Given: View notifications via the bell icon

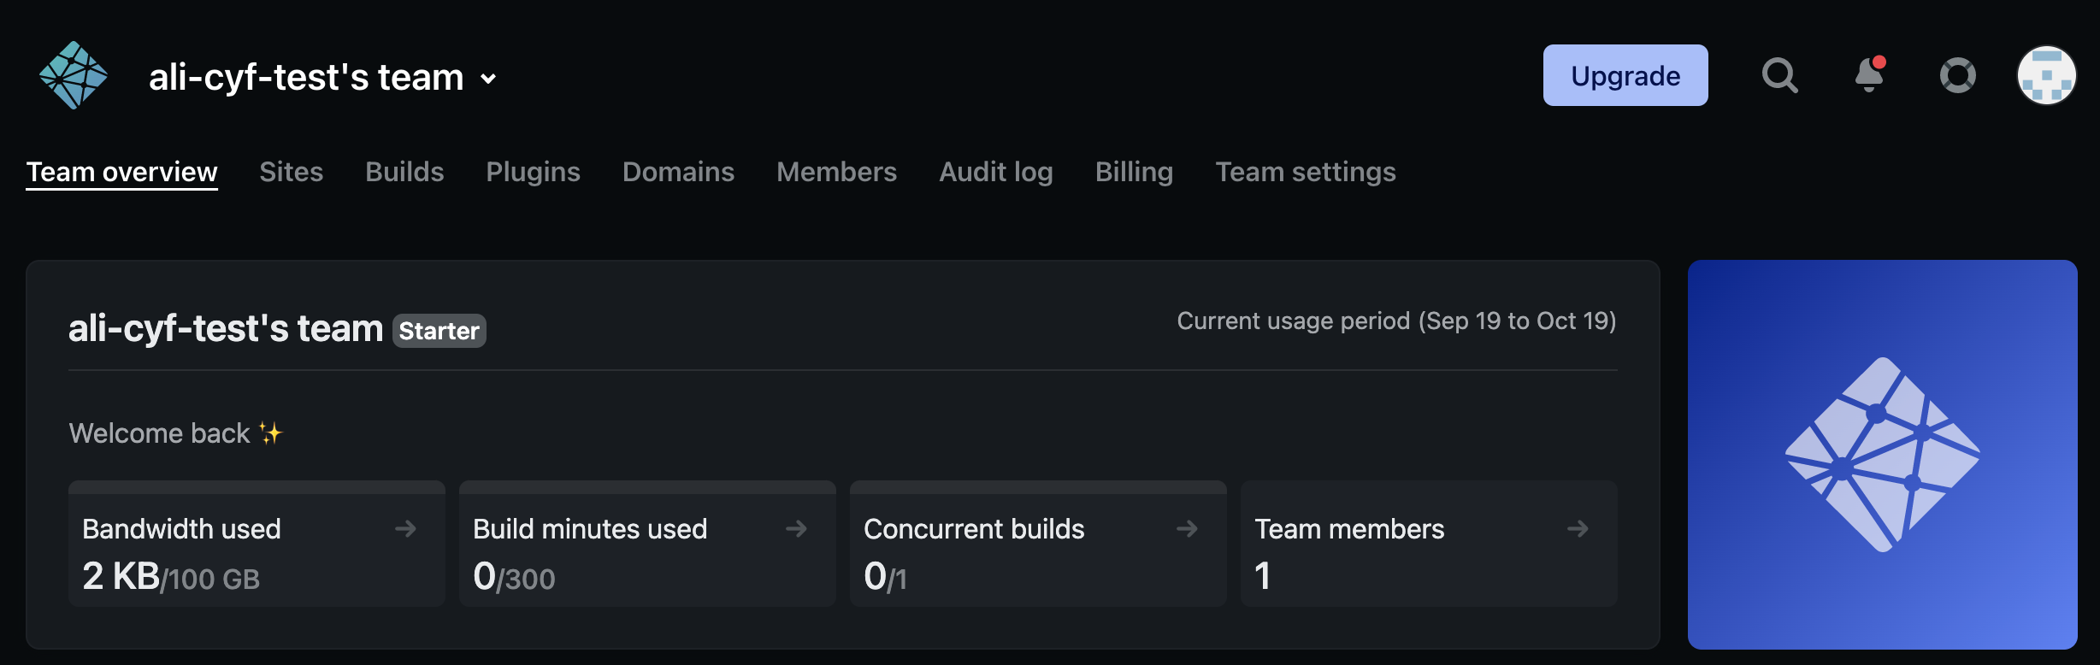Looking at the screenshot, I should (x=1868, y=75).
